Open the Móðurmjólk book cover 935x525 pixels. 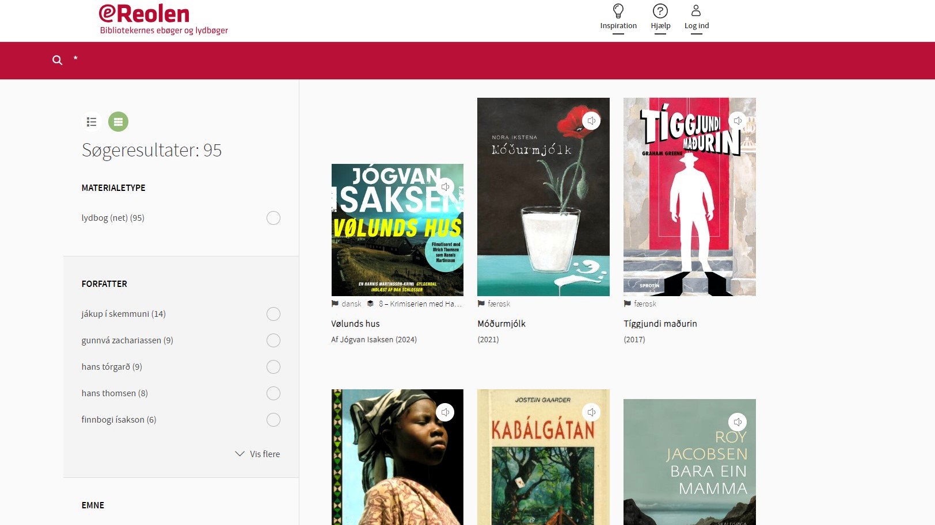(x=543, y=197)
